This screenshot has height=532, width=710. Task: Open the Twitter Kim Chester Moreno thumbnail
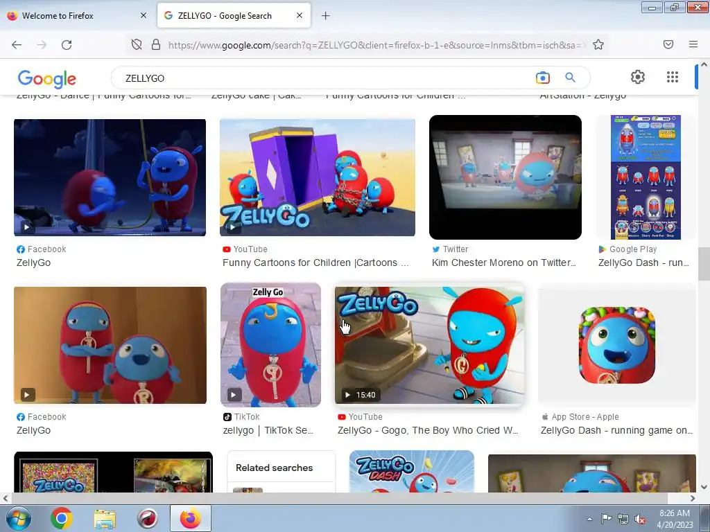click(505, 177)
